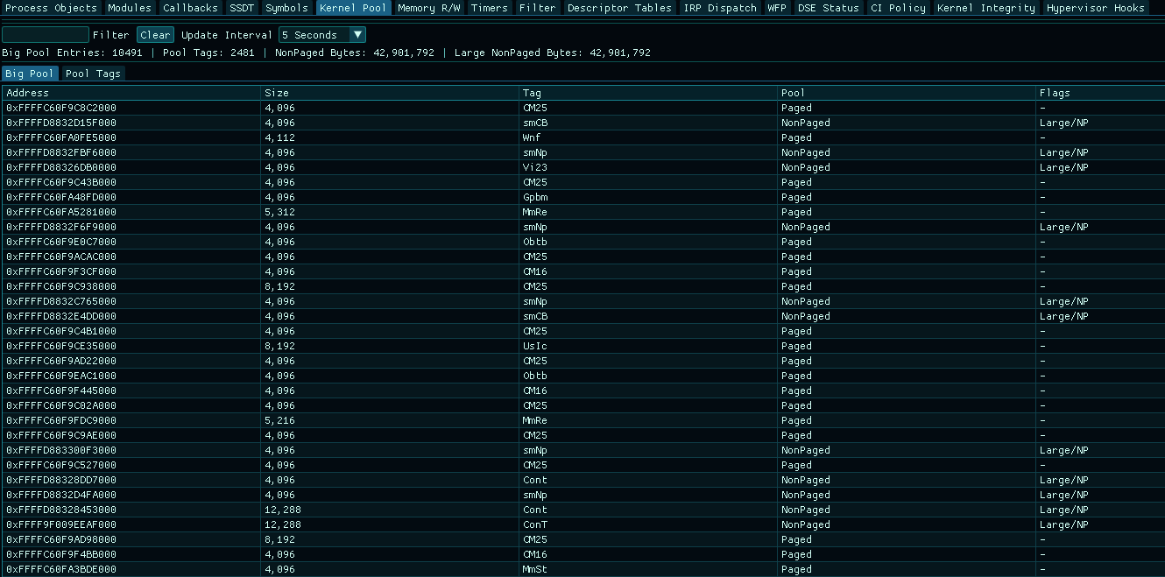The image size is (1165, 577).
Task: Select address 0xFFFFC60F9C8C2000 row
Action: 583,108
